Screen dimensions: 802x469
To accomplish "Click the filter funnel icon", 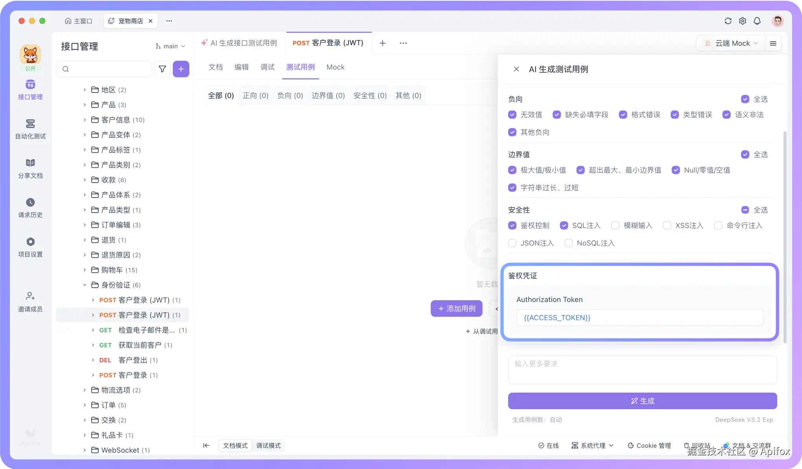I will (x=162, y=69).
